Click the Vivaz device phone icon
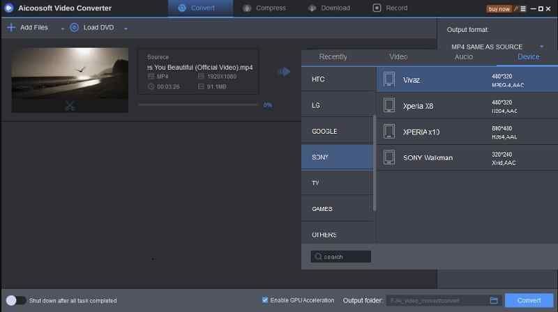Viewport: 558px width, 312px height. [x=389, y=79]
